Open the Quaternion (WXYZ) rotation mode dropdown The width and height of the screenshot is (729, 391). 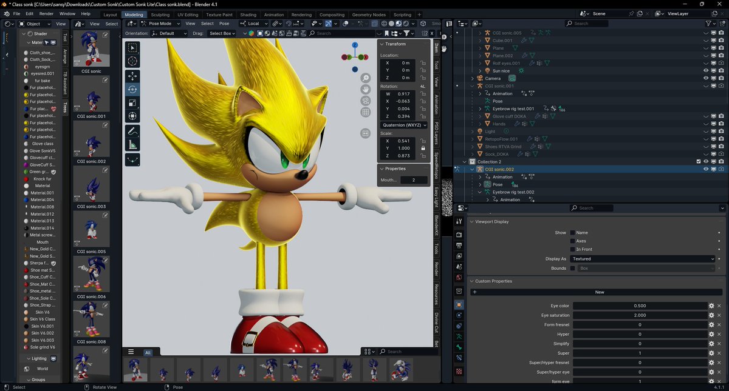coord(404,125)
